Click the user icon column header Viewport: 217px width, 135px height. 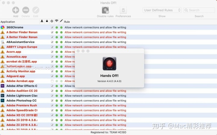(42, 21)
